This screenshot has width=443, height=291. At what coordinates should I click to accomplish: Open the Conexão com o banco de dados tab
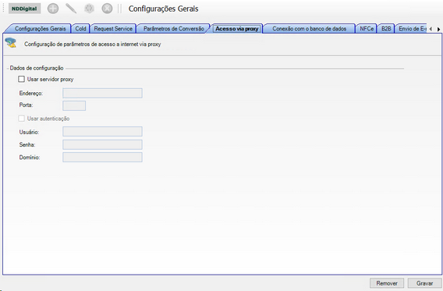(x=309, y=29)
